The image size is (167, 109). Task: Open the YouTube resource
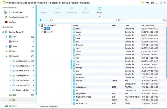(x=10, y=22)
